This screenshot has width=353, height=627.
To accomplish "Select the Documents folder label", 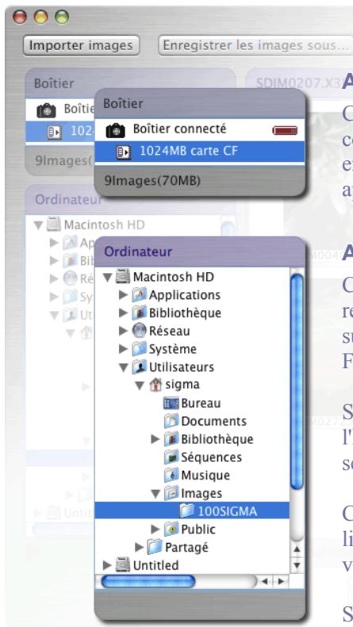I will pos(214,421).
